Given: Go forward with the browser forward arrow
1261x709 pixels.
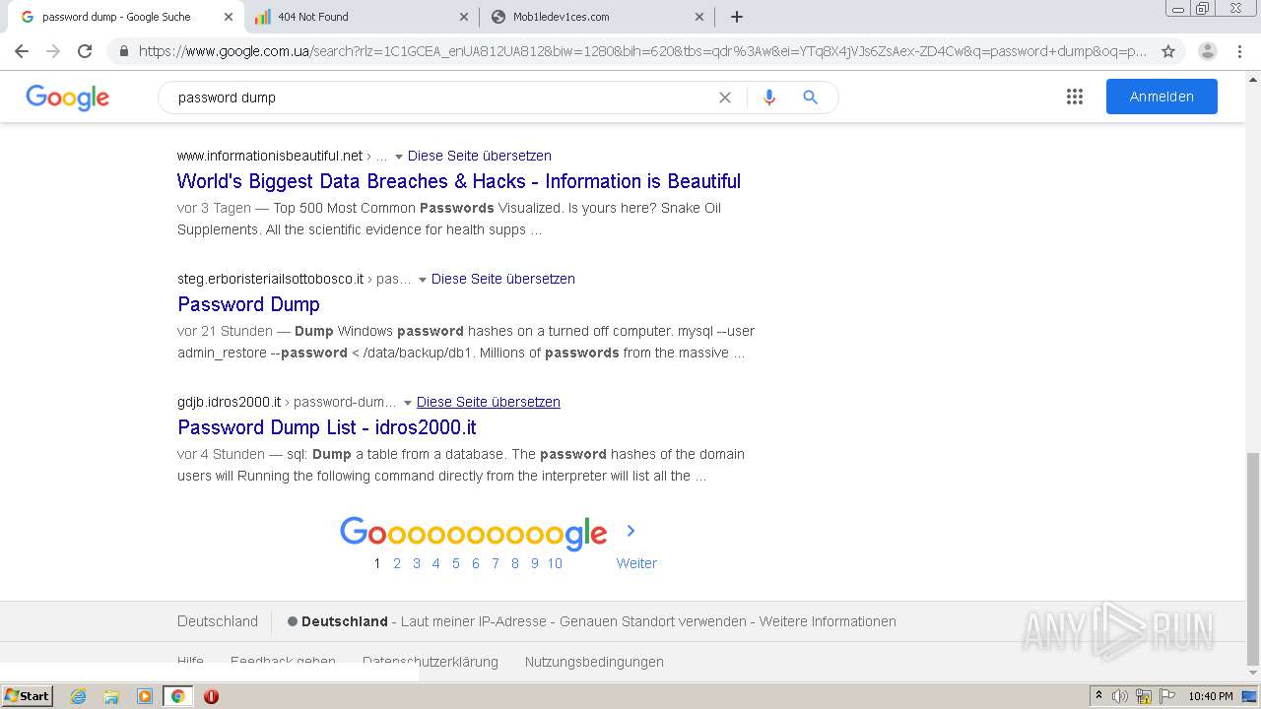Looking at the screenshot, I should (x=53, y=51).
